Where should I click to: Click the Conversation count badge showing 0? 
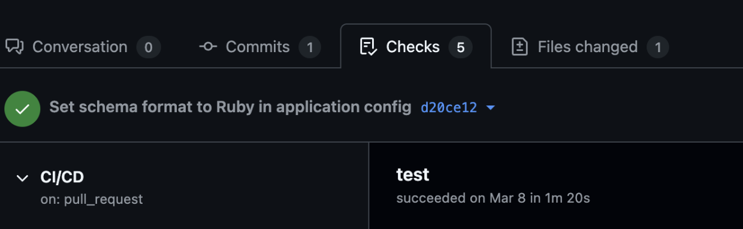[x=149, y=47]
